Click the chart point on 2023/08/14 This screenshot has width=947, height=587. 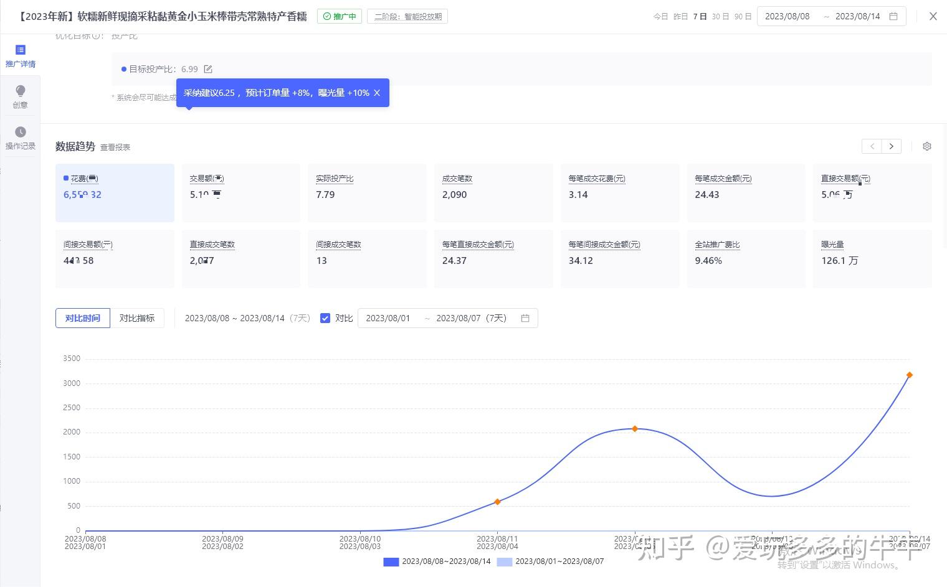tap(910, 375)
